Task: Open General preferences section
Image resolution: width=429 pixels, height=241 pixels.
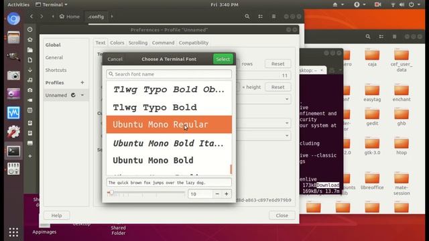Action: (54, 58)
